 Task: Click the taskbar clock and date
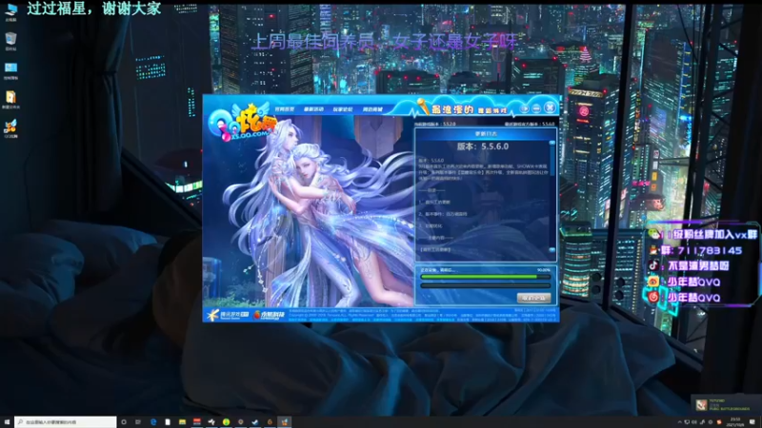coord(735,421)
